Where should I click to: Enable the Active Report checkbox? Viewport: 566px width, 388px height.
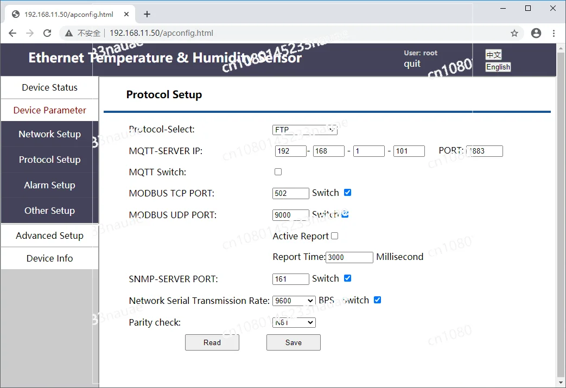tap(335, 236)
